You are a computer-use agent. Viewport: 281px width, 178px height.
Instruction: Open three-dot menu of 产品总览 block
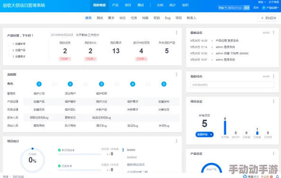273,153
